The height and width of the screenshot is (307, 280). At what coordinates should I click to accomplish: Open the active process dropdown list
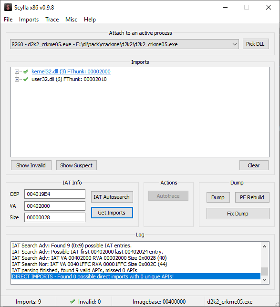pyautogui.click(x=235, y=44)
